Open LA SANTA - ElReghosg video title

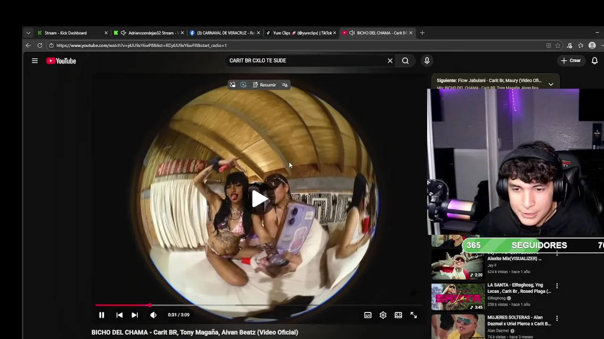pos(519,288)
